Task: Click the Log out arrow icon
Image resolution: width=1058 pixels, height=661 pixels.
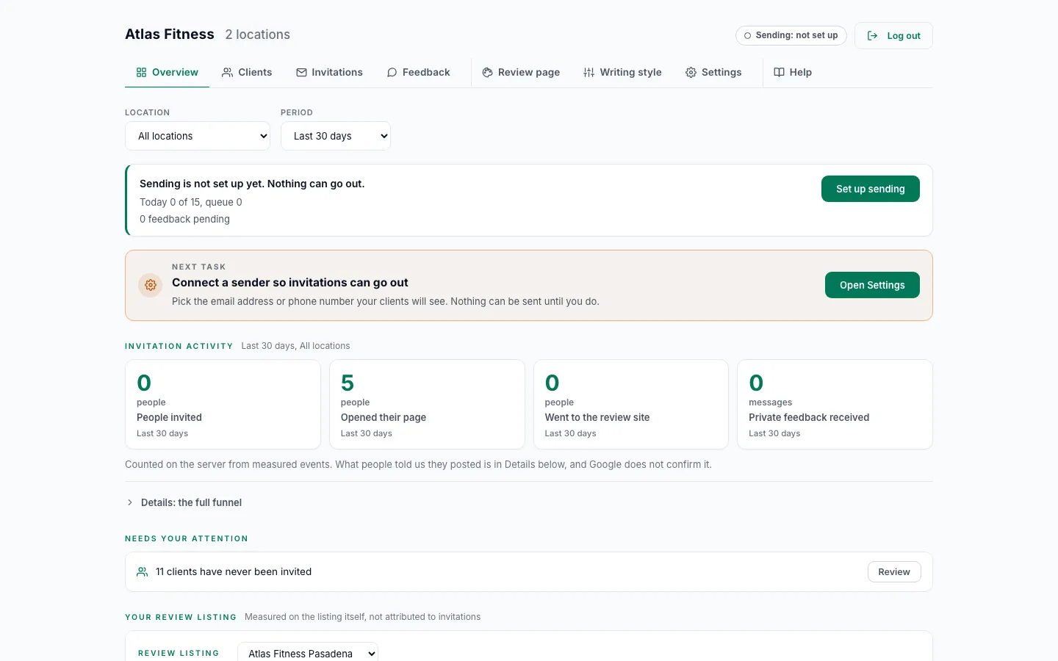Action: point(872,36)
